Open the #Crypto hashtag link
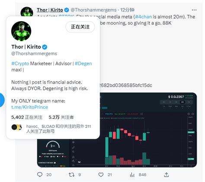This screenshot has height=182, width=205. point(20,64)
